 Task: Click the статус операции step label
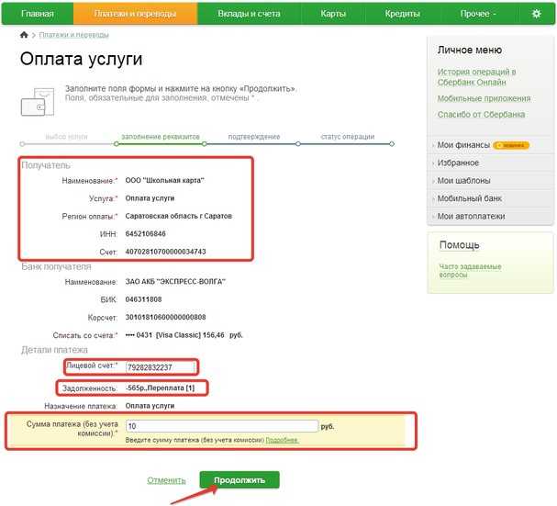point(348,137)
